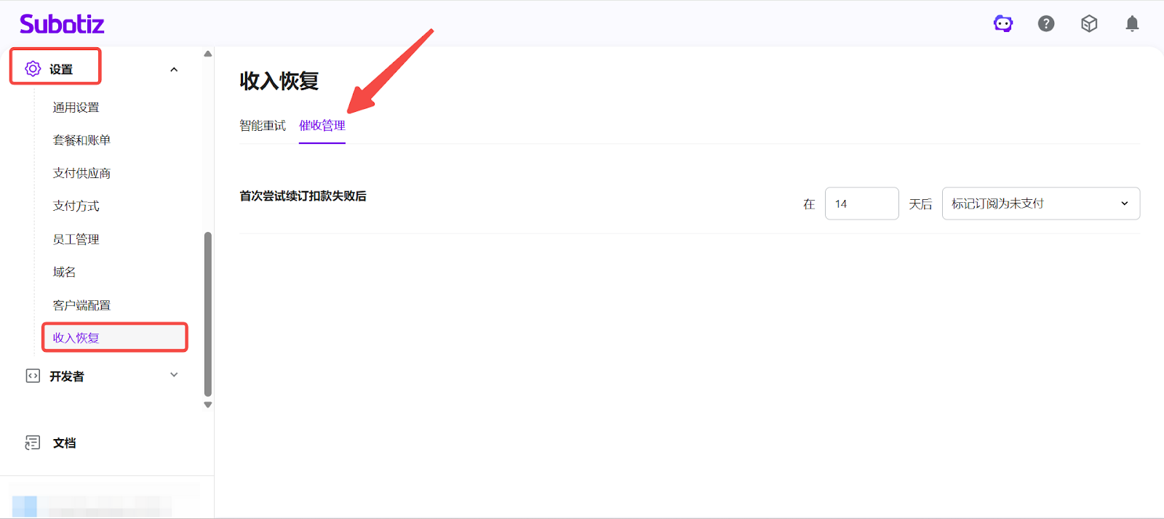Collapse the 设置 section chevron
This screenshot has height=519, width=1164.
click(x=174, y=70)
